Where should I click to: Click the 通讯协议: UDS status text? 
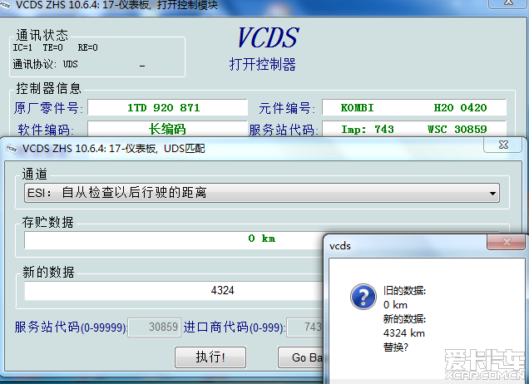tap(45, 64)
